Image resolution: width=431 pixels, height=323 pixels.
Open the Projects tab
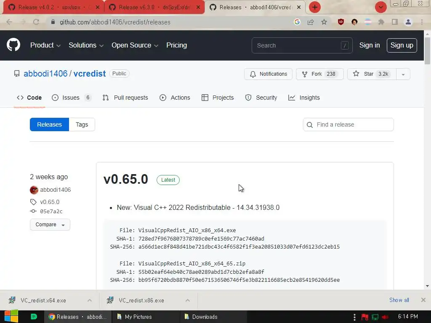click(218, 98)
